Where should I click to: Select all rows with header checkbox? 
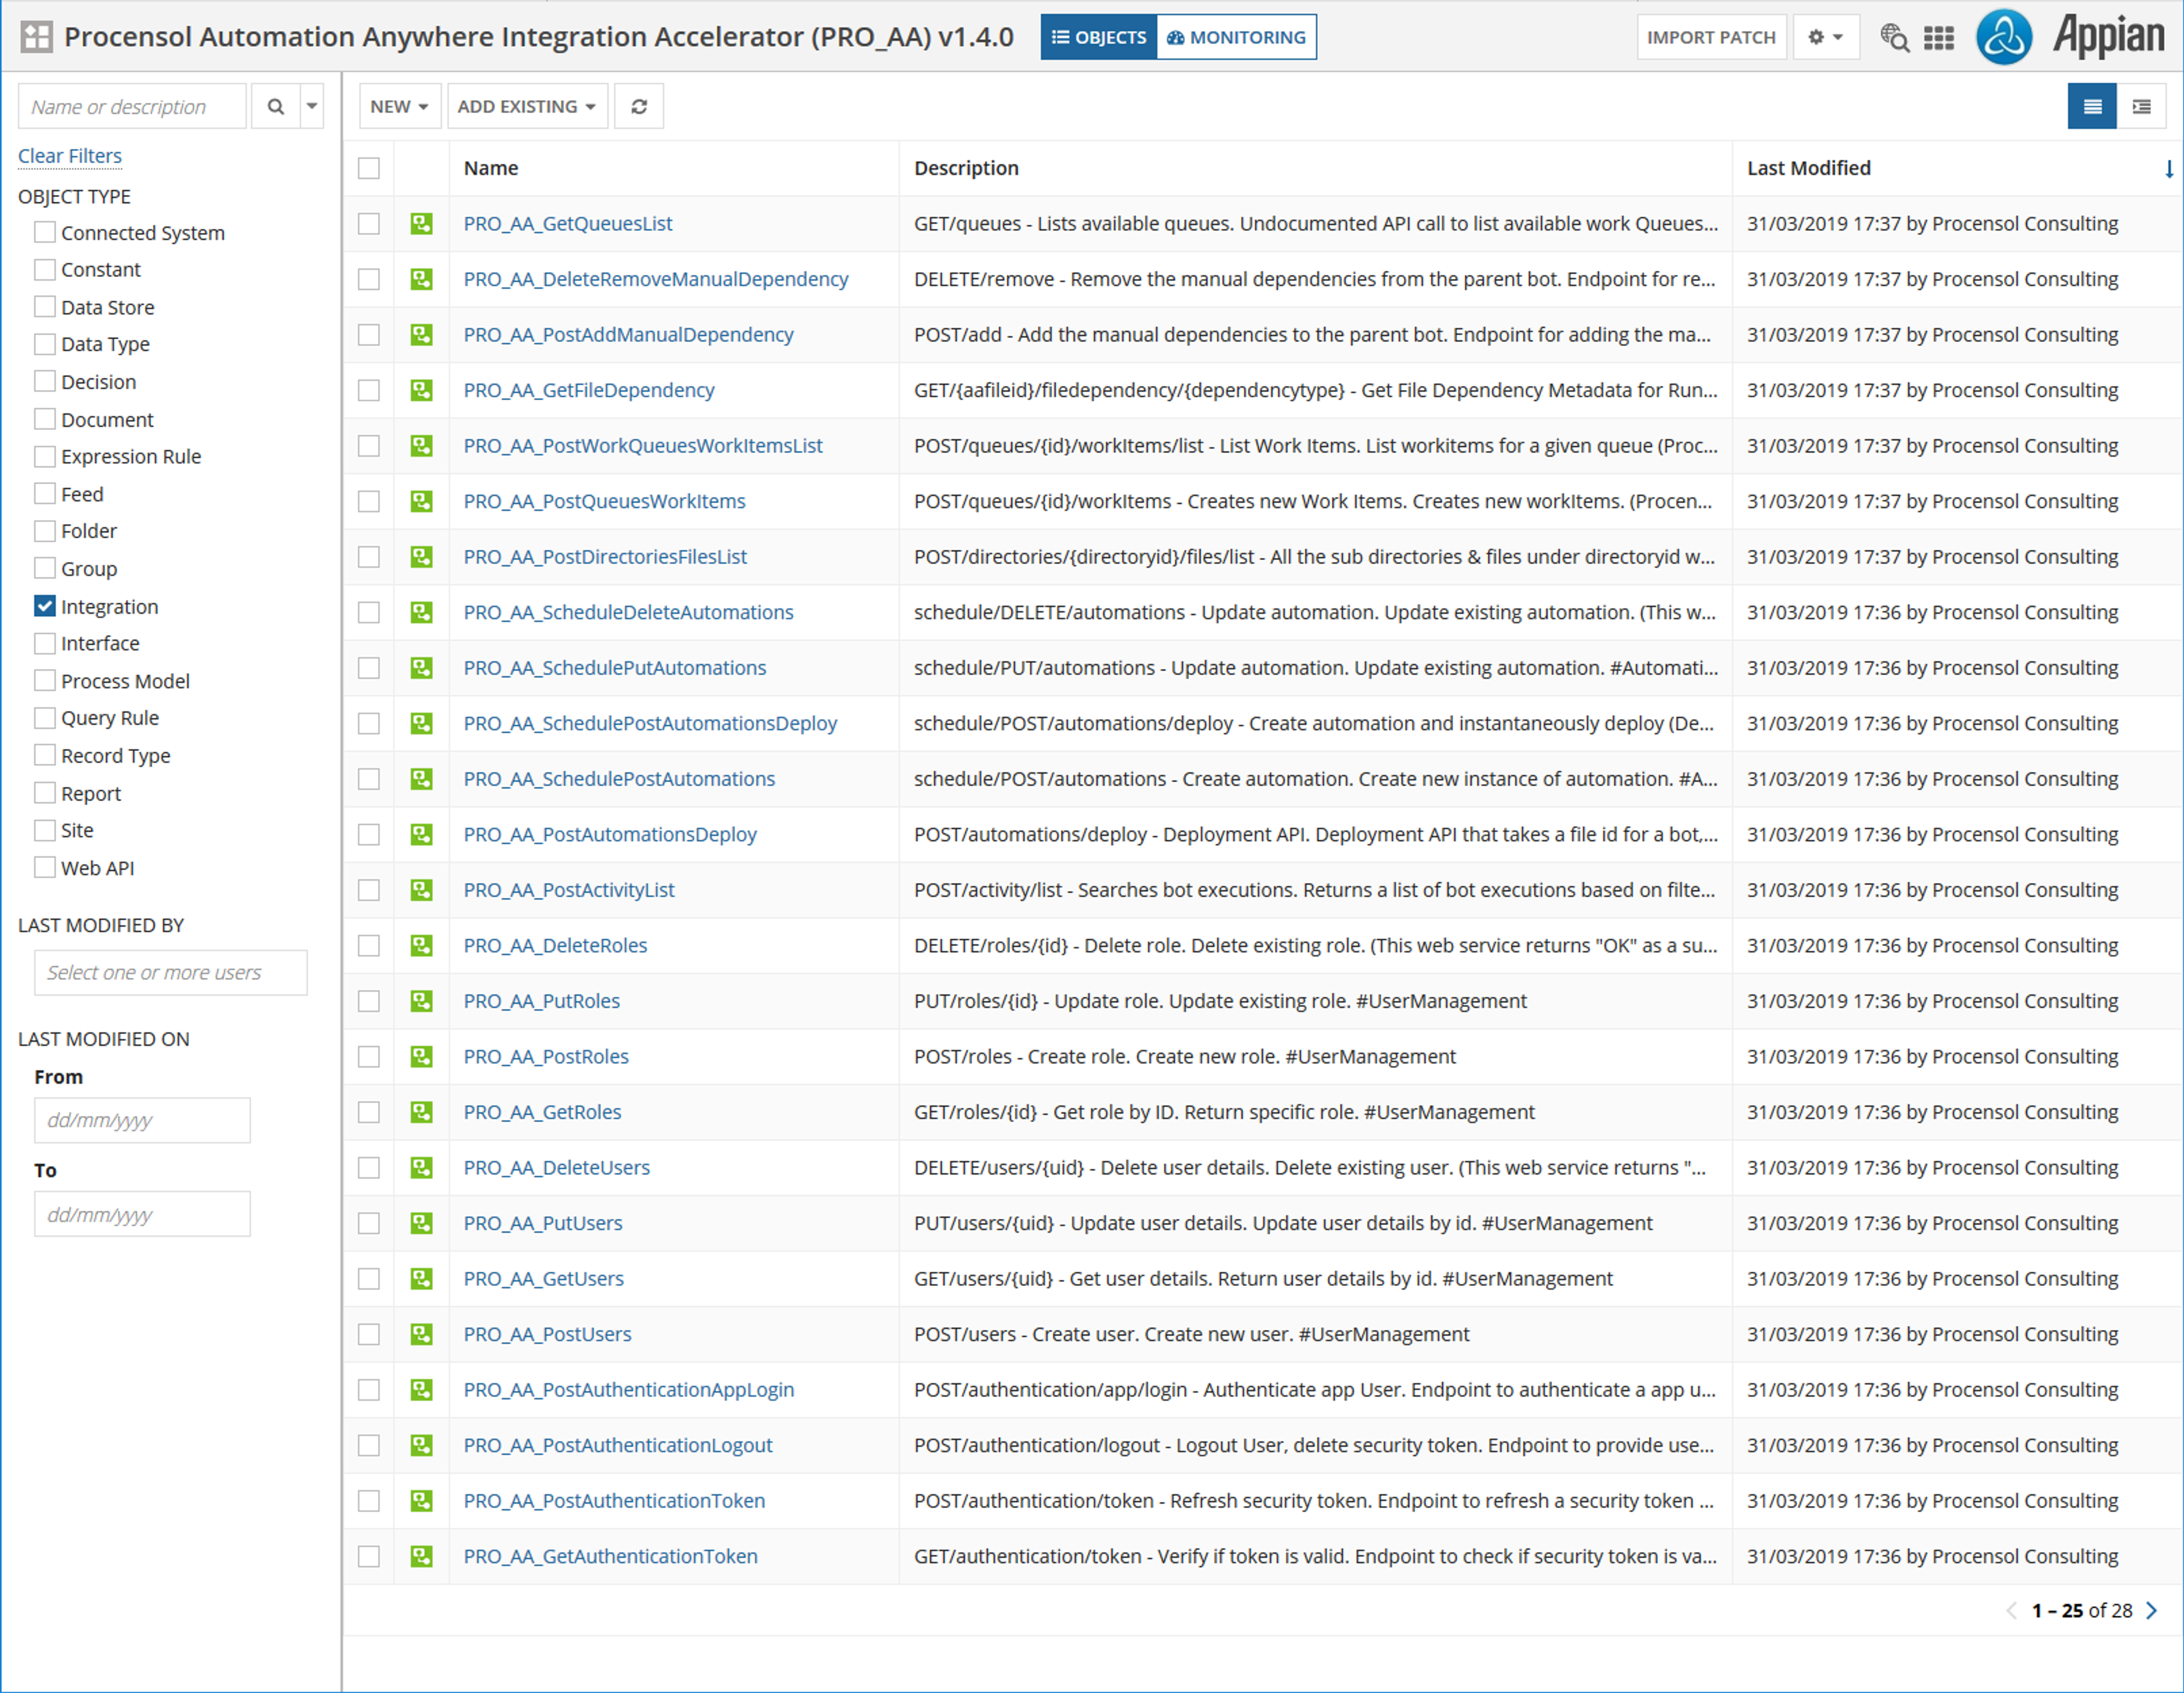(369, 168)
